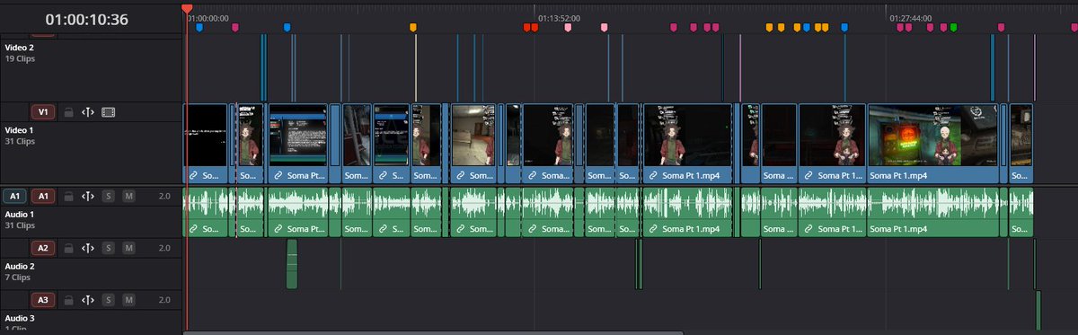Select the wide green clip on Audio 2
The height and width of the screenshot is (335, 1078).
tap(291, 264)
